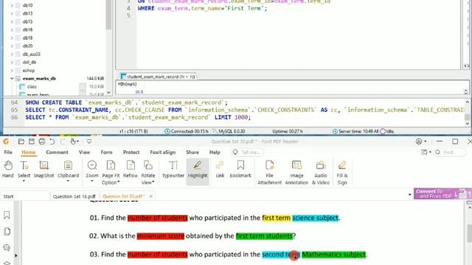The image size is (472, 265).
Task: Click the Open folder icon in Foxit title bar
Action: tap(21, 141)
